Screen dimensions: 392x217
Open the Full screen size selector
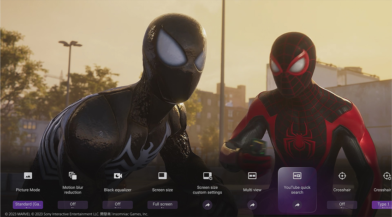(162, 205)
